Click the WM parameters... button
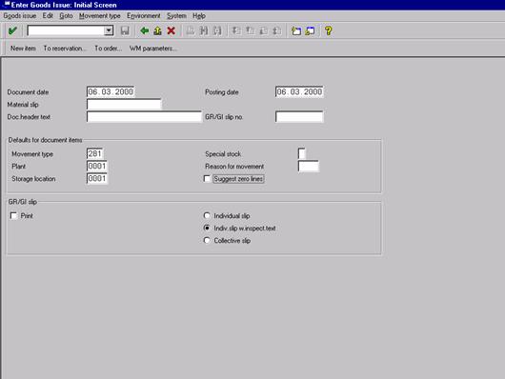 coord(152,49)
